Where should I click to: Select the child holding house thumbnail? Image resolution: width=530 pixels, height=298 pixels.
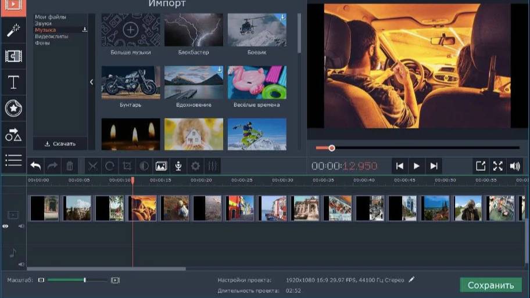(x=194, y=134)
